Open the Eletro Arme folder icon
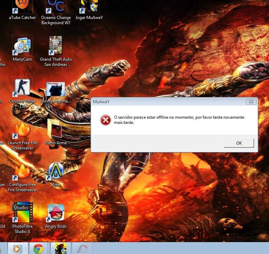This screenshot has height=254, width=269. [56, 129]
